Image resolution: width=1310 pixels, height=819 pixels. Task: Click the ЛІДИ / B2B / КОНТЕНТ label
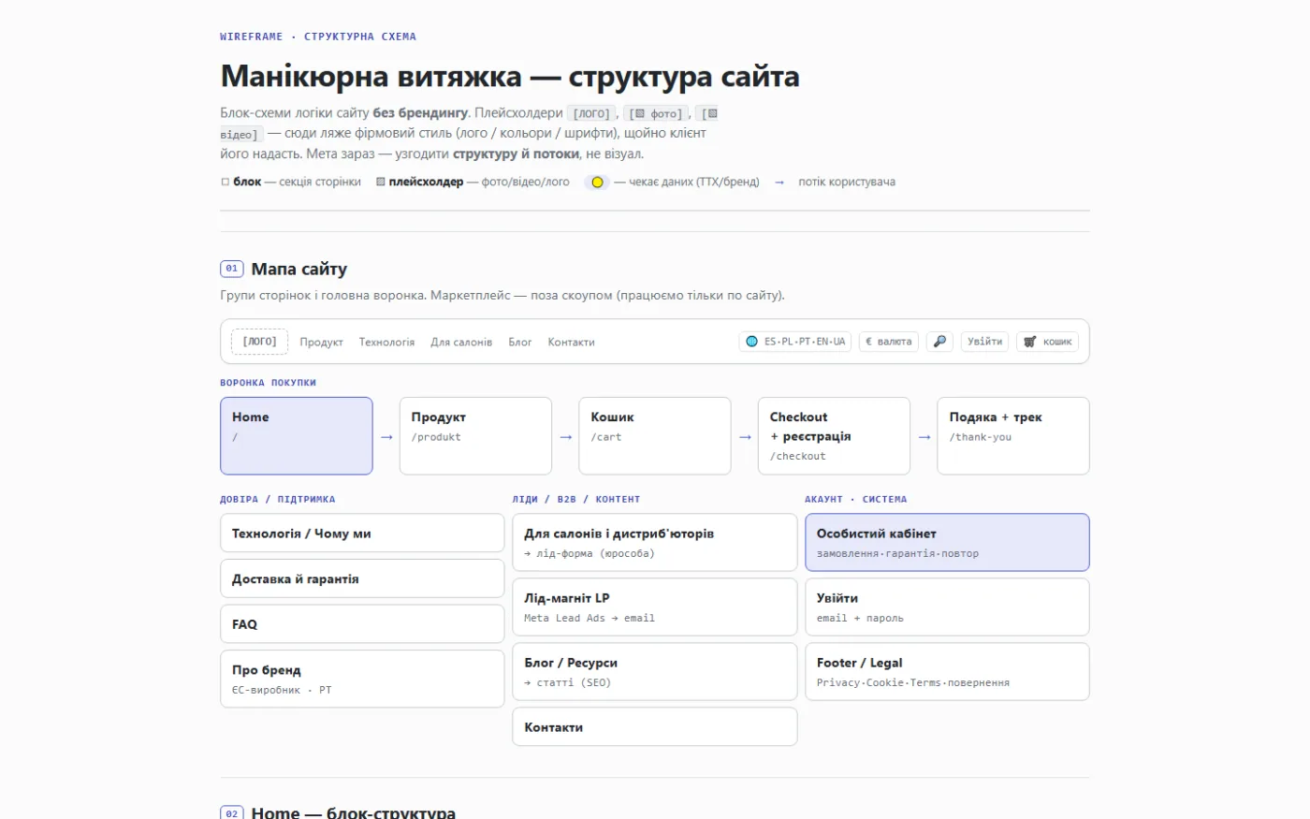pyautogui.click(x=576, y=500)
